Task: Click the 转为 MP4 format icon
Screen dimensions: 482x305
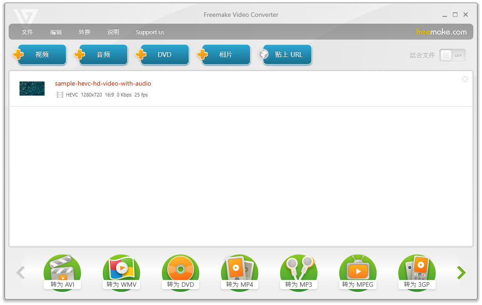Action: (240, 272)
